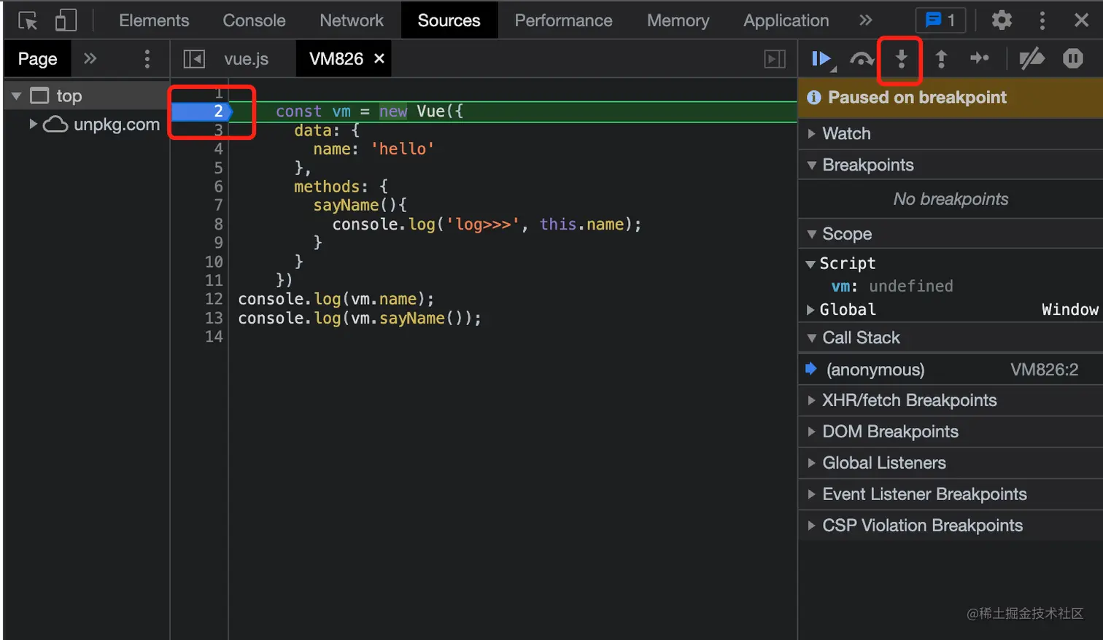Open the console messages badge

click(x=940, y=20)
